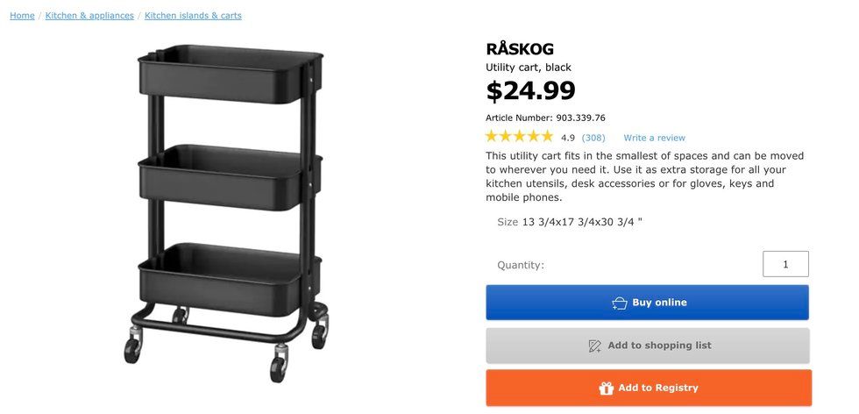The width and height of the screenshot is (859, 414).
Task: Click the Write a review link
Action: pyautogui.click(x=654, y=138)
